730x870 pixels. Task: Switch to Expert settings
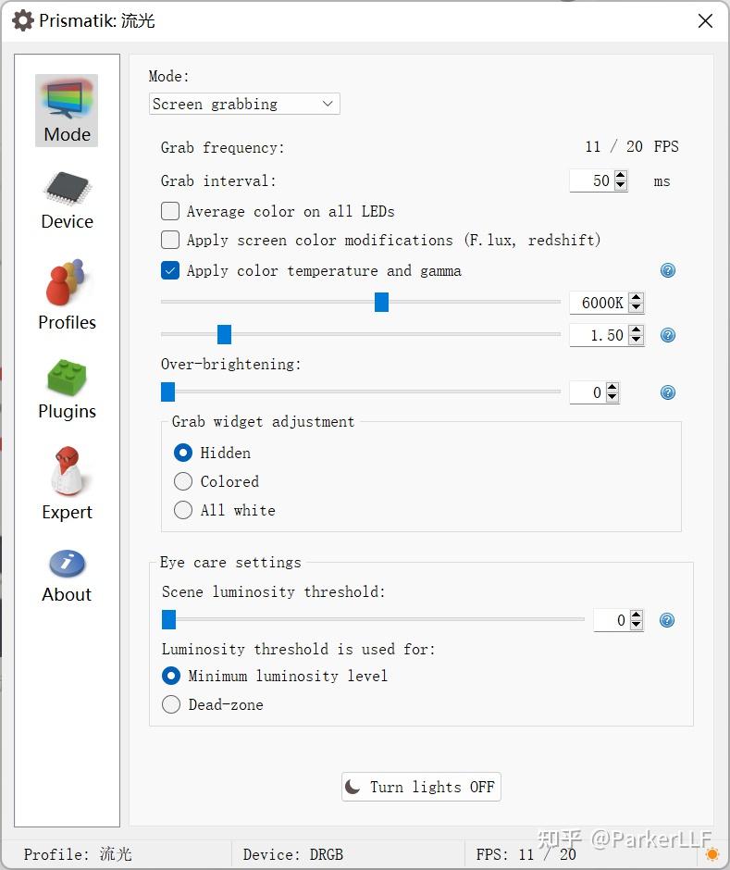click(x=67, y=484)
